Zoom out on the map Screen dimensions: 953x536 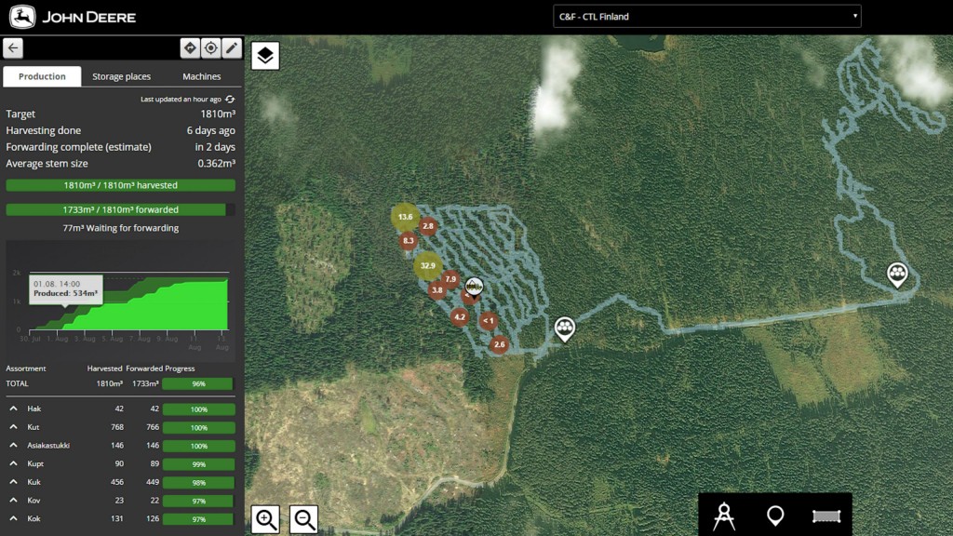click(x=304, y=519)
